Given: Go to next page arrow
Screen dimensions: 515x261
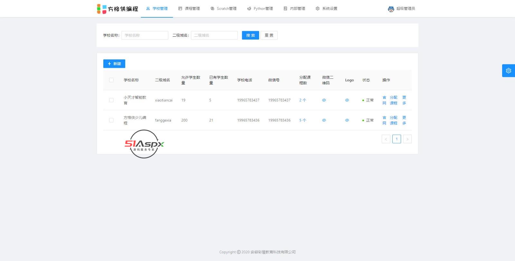Looking at the screenshot, I should pos(407,139).
